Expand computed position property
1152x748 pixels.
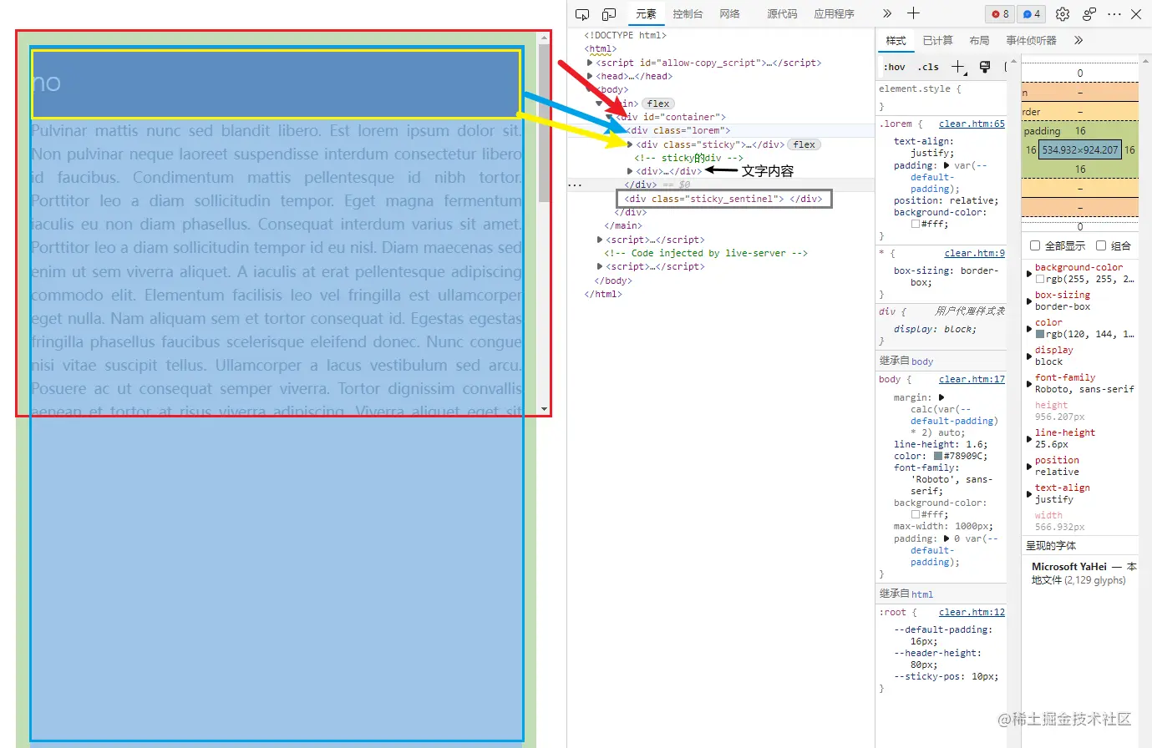[1028, 466]
